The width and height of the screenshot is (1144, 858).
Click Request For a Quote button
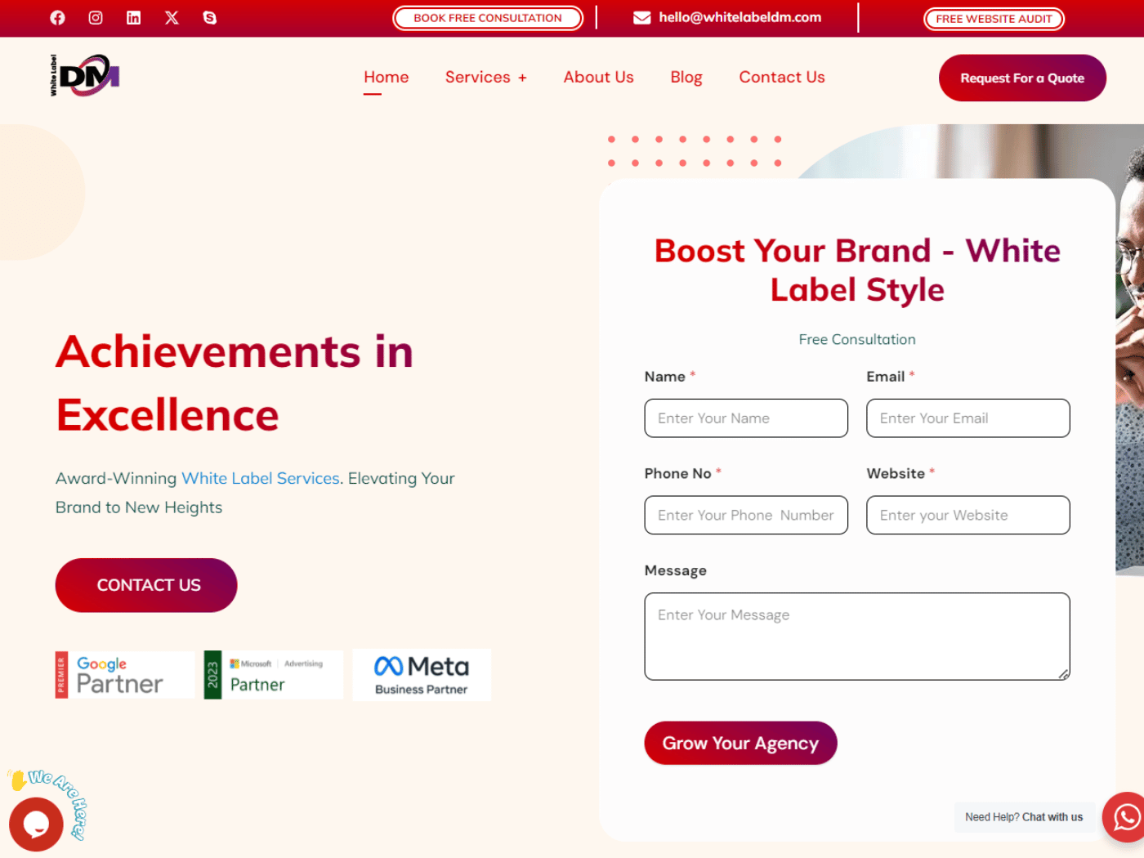1022,78
